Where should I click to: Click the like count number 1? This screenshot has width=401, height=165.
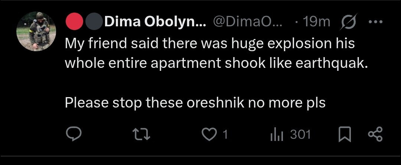(224, 134)
